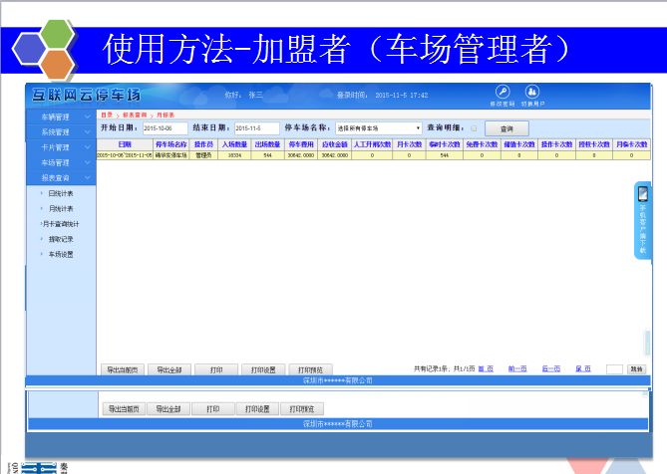Go to 后一页 in pagination
The image size is (667, 474).
(549, 368)
